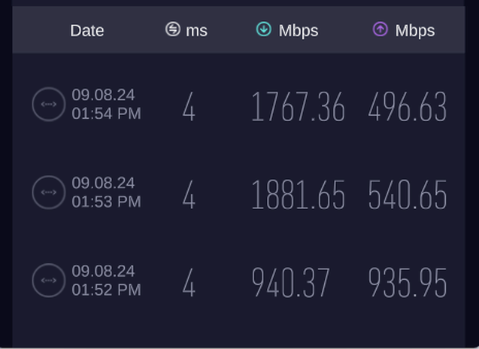The height and width of the screenshot is (349, 479).
Task: Click the teal download arrow icon
Action: (x=264, y=29)
